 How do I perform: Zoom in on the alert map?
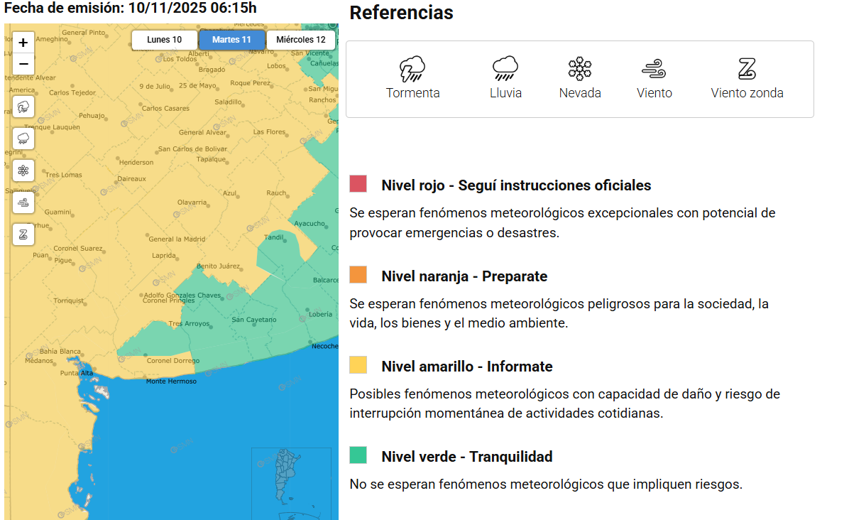23,43
